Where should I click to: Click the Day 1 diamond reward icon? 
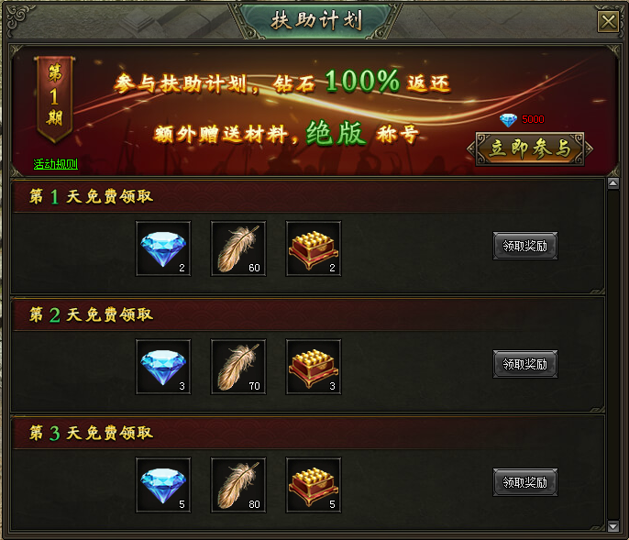point(163,248)
